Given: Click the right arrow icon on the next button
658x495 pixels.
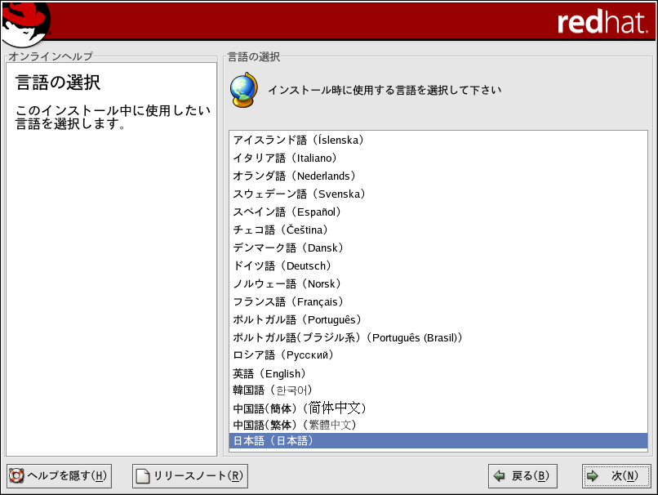Looking at the screenshot, I should click(594, 476).
